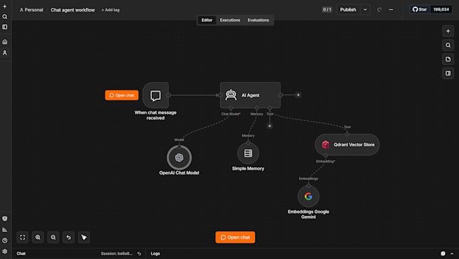This screenshot has width=459, height=259.
Task: Click plus after AI Agent output
Action: 298,95
